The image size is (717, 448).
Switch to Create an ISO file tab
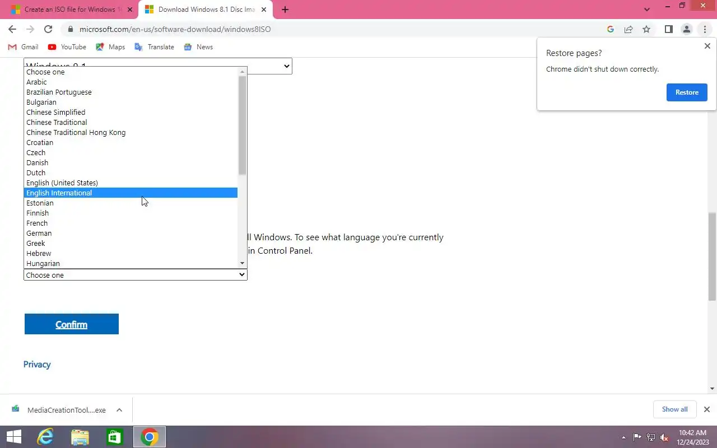(x=69, y=10)
